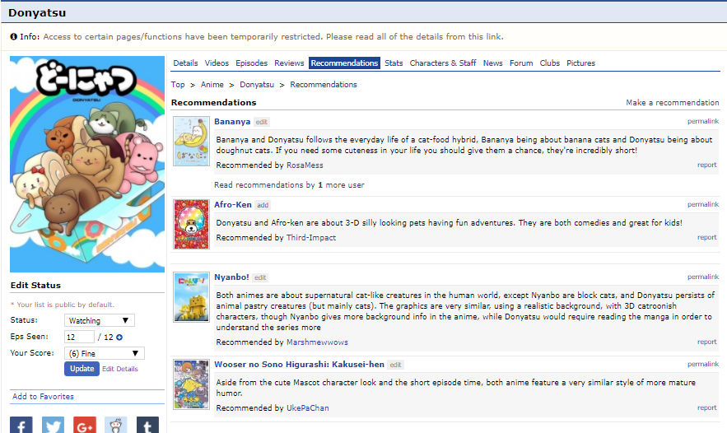Viewport: 727px width, 433px height.
Task: Open the Characters & Staff tab
Action: click(x=443, y=63)
